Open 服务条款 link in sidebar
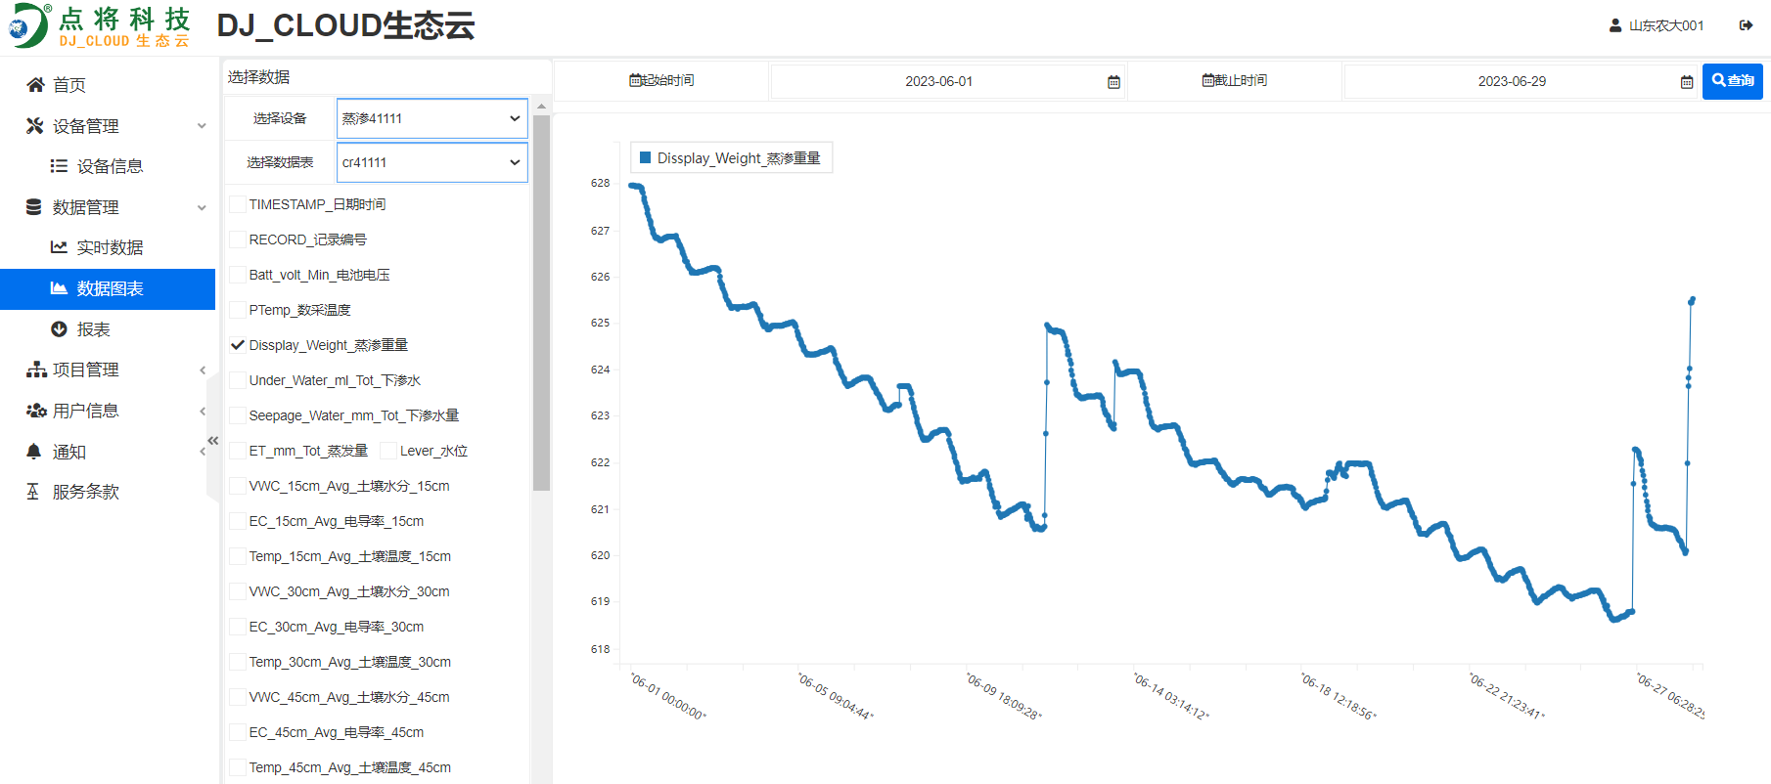This screenshot has width=1771, height=784. pos(85,492)
